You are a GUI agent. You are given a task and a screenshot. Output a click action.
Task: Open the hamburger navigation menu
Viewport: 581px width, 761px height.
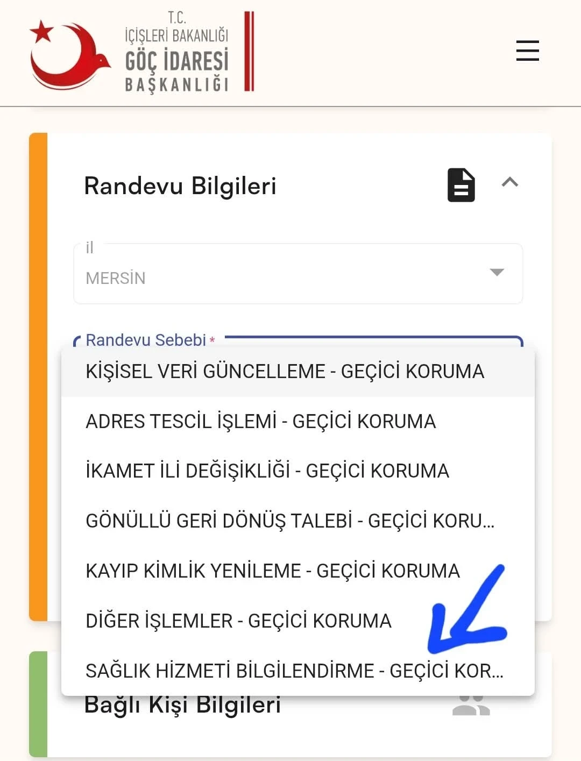tap(527, 51)
